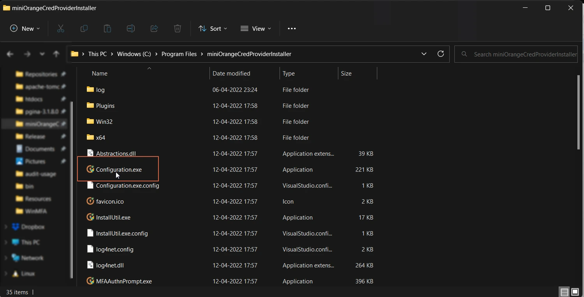Delete the selected file using the trash icon
The height and width of the screenshot is (297, 584).
point(177,28)
